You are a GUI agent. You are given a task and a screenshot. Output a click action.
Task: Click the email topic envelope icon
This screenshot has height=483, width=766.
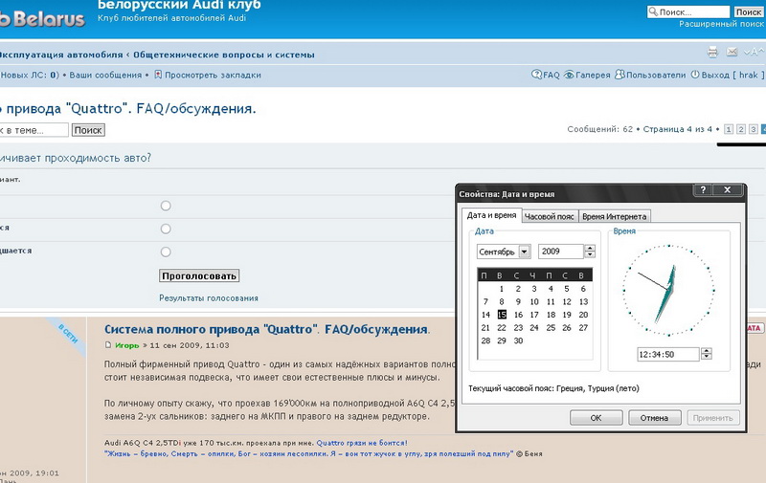pos(732,52)
